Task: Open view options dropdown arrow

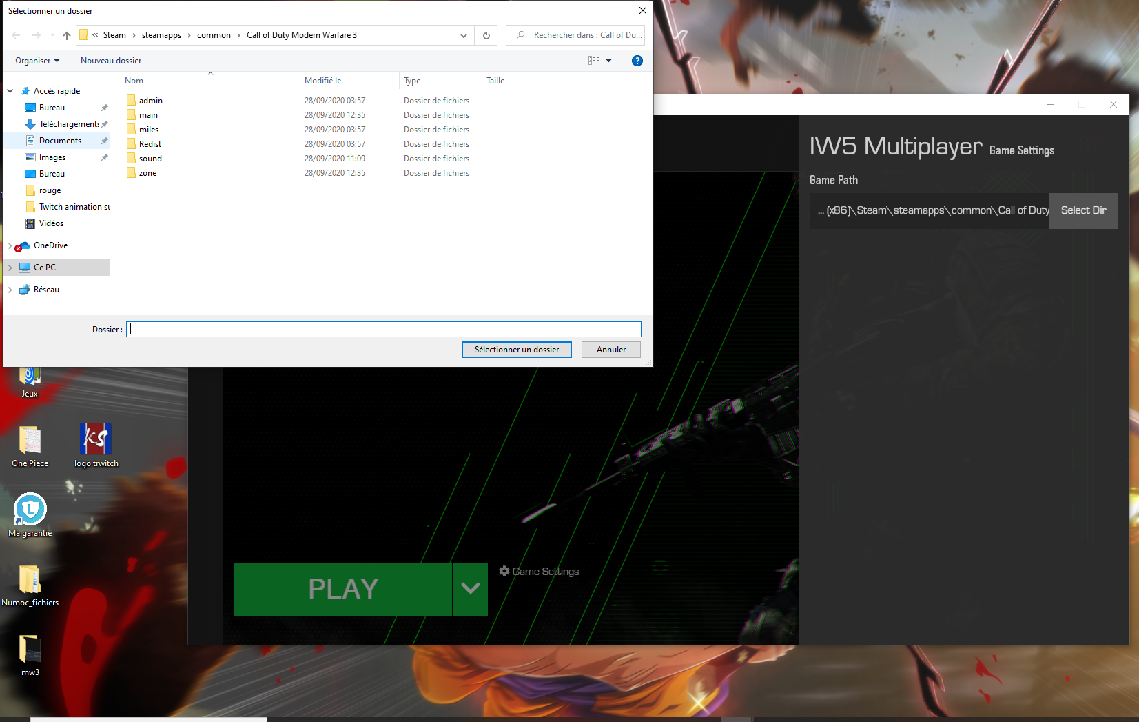Action: [x=608, y=61]
